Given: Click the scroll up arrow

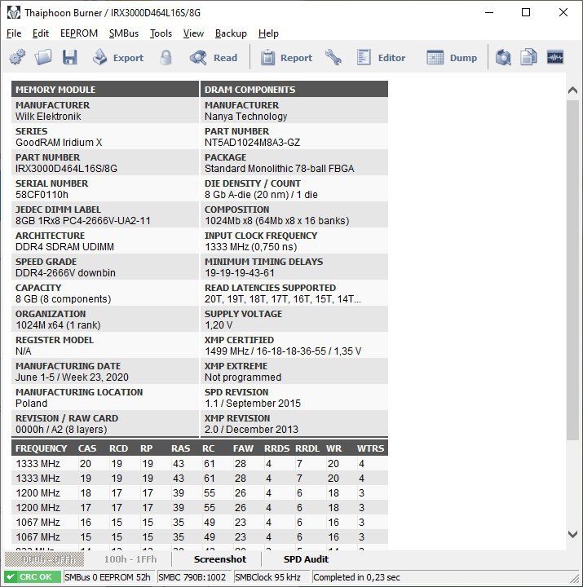Looking at the screenshot, I should [572, 90].
